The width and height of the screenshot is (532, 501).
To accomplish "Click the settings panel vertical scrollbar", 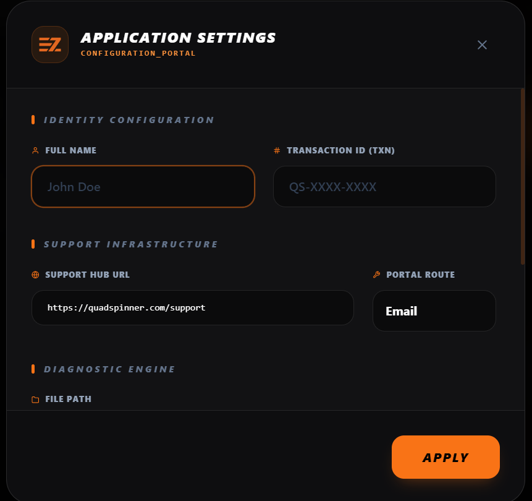I will pyautogui.click(x=523, y=176).
